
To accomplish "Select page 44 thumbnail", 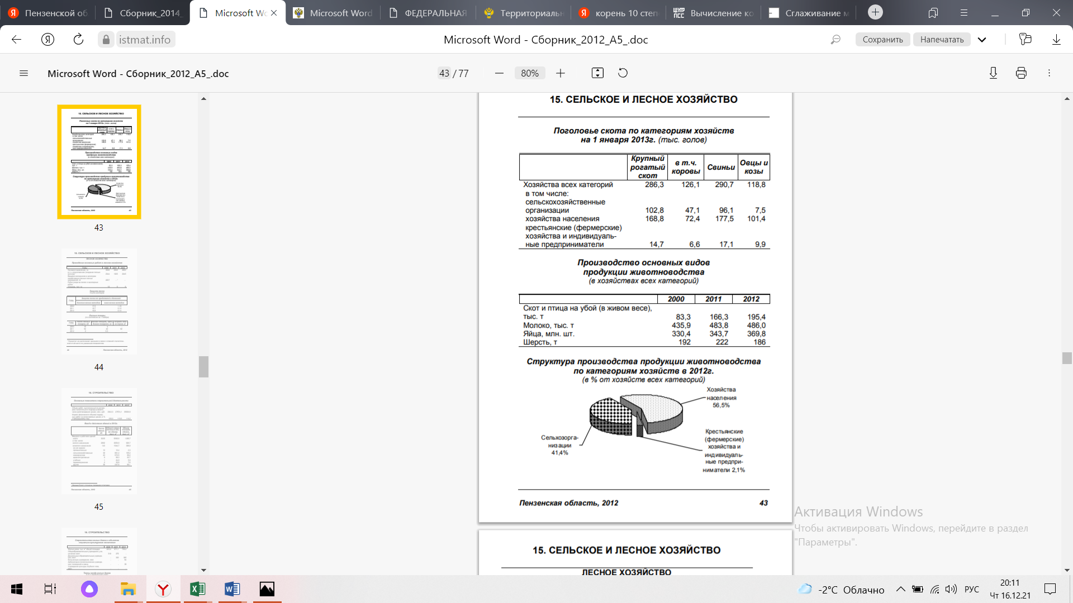I will click(99, 301).
